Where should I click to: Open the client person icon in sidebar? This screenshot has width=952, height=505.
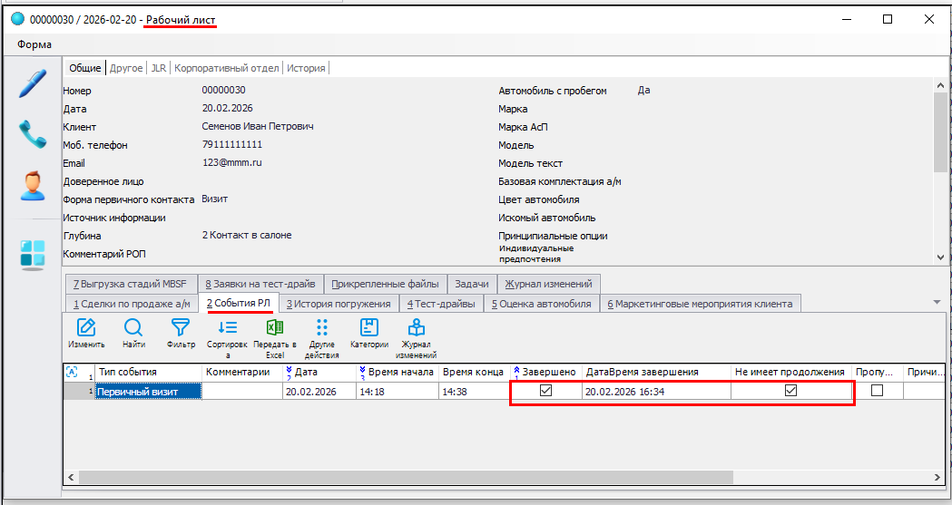pos(33,186)
